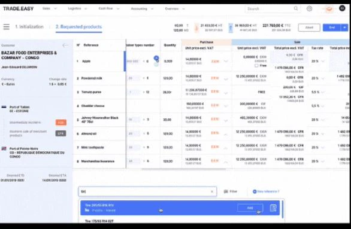Collapse customer panel with back arrow
Viewport: 351px width, 229px height.
(x=65, y=45)
